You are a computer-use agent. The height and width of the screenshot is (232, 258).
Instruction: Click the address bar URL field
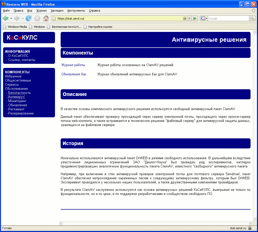pos(119,19)
